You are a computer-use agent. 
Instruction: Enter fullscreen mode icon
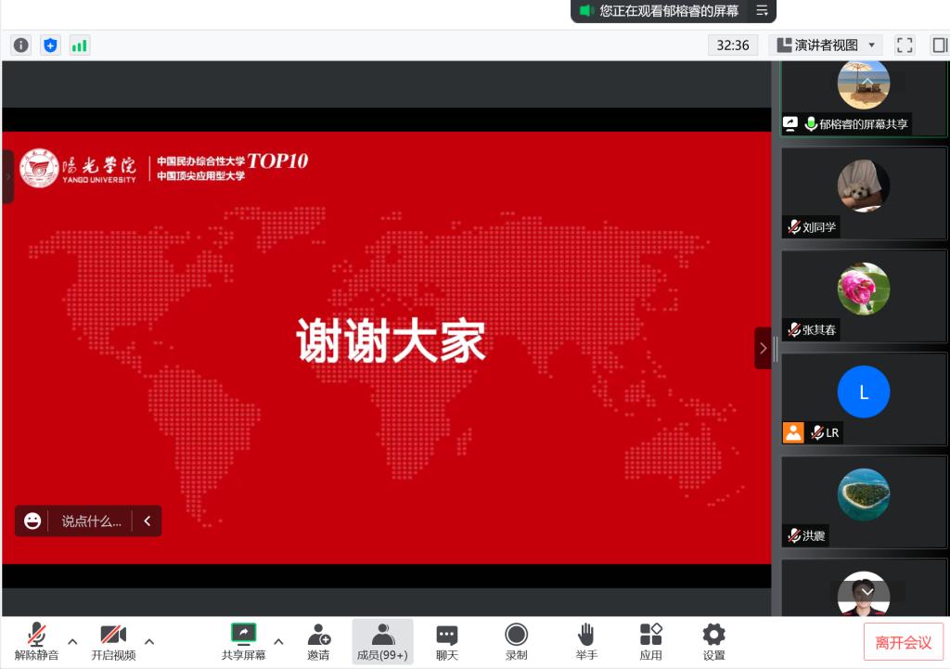905,45
